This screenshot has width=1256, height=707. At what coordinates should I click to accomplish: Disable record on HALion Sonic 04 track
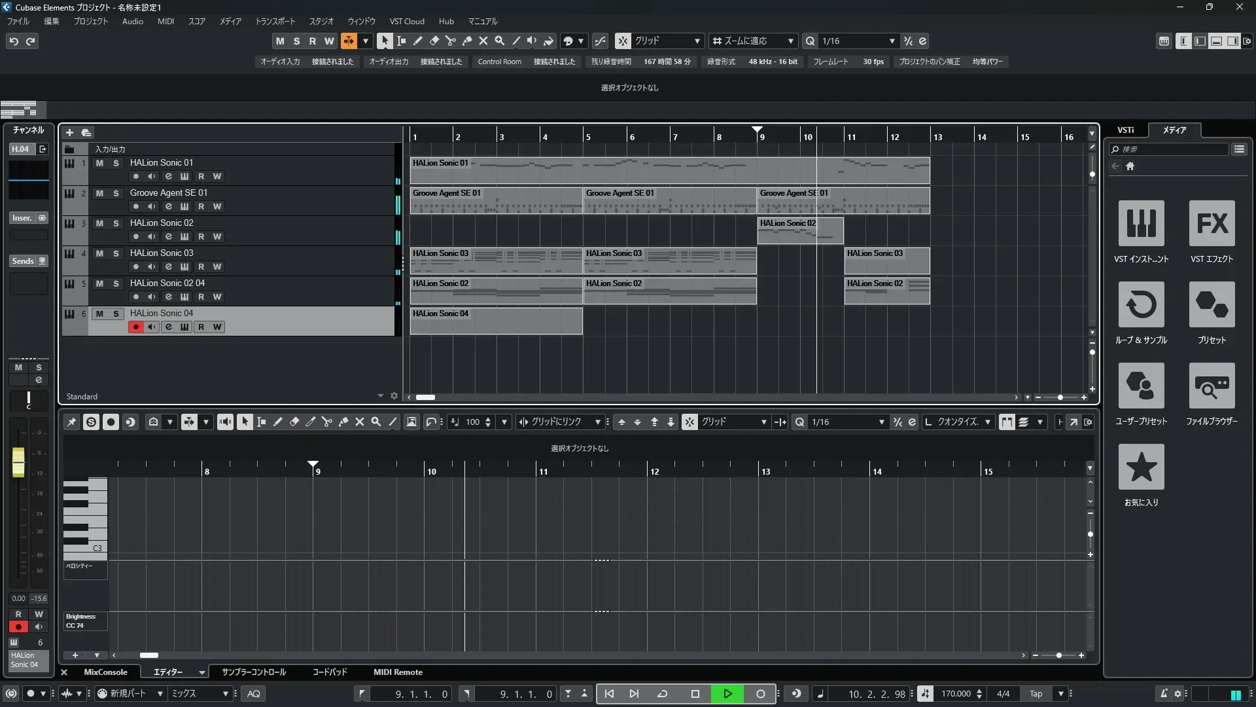135,327
